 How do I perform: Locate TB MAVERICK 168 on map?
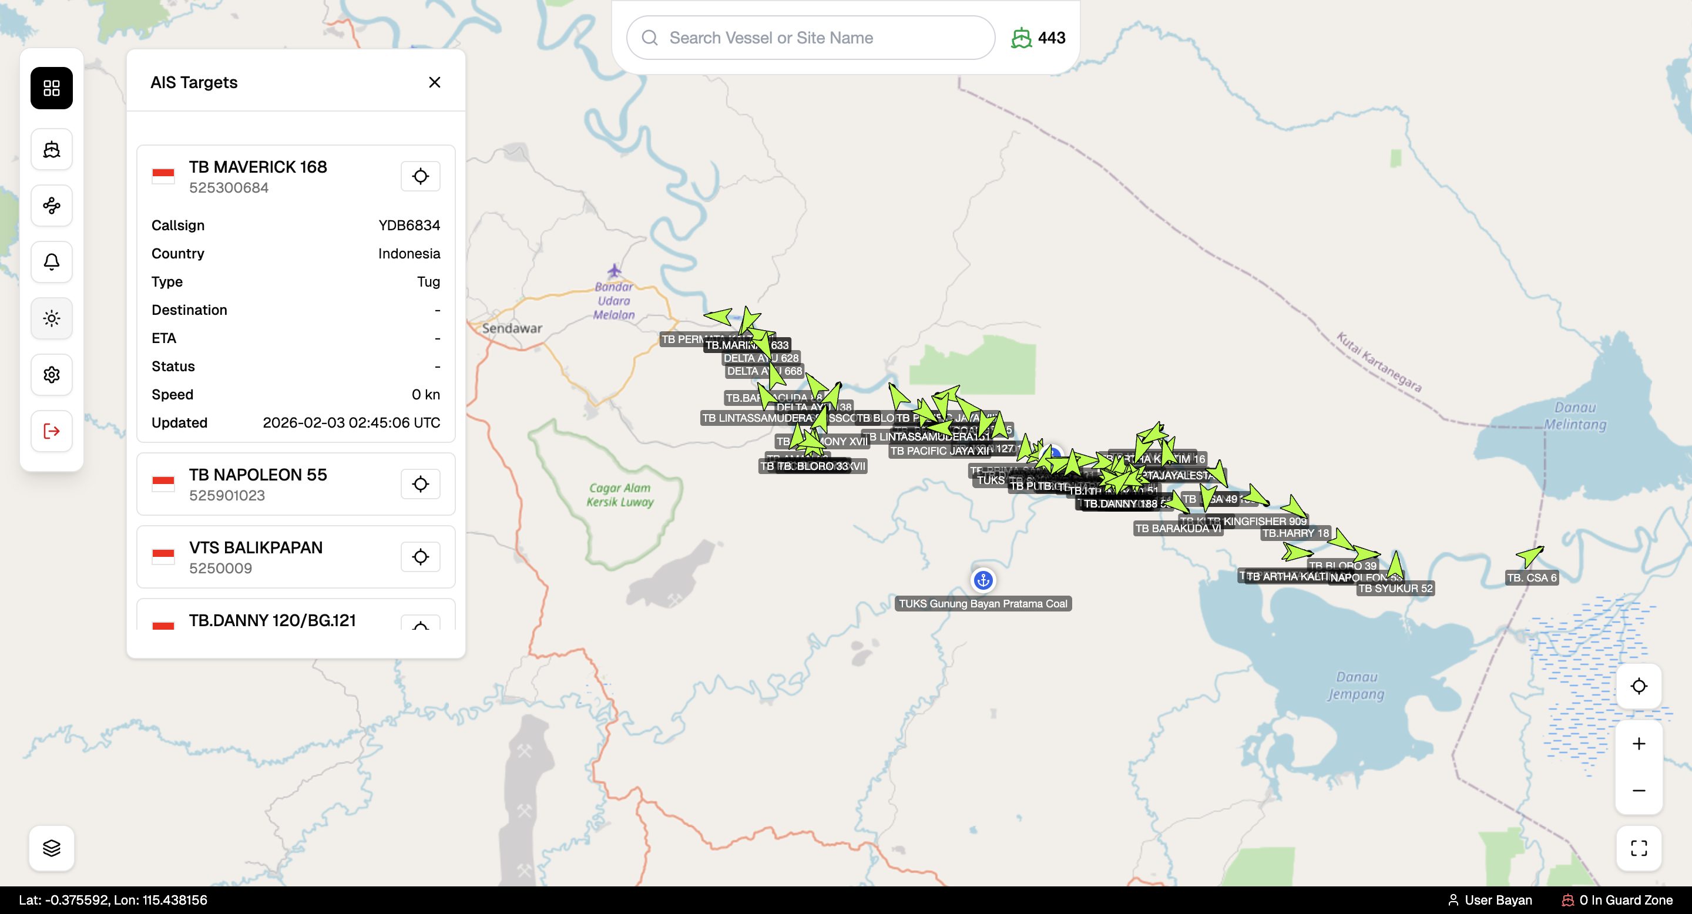point(421,176)
